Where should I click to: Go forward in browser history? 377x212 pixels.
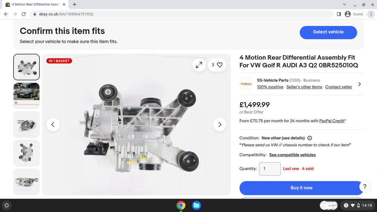(x=15, y=14)
